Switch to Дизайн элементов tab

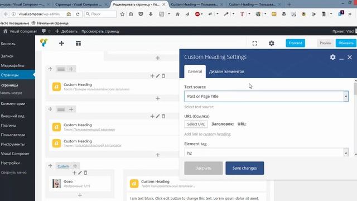(226, 71)
